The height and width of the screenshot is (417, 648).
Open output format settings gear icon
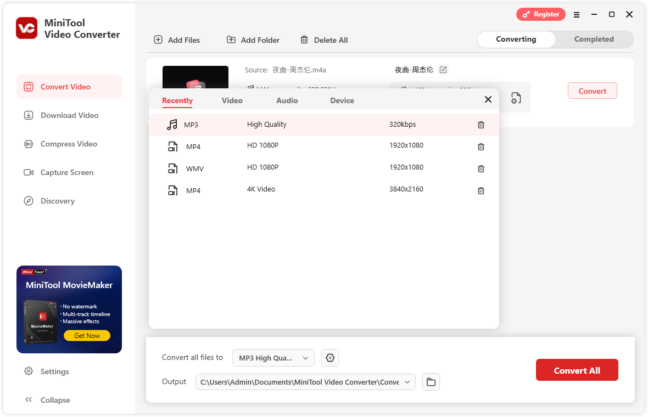click(330, 358)
